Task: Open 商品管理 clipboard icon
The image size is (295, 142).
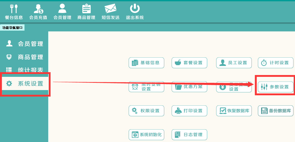Action: [x=86, y=9]
